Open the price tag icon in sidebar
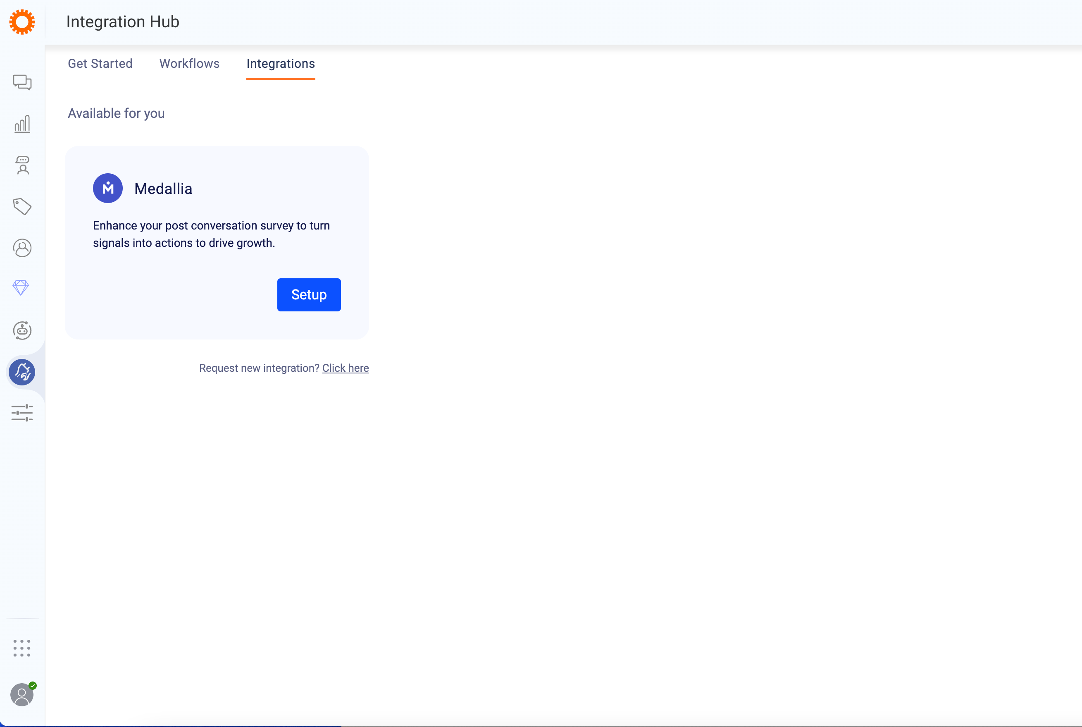 22,206
